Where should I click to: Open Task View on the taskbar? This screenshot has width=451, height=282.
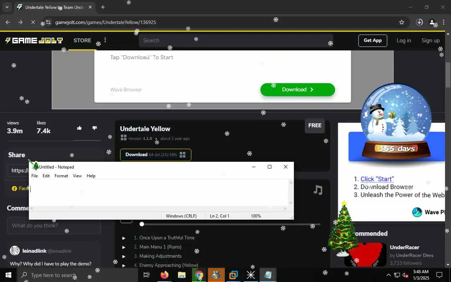[x=147, y=275]
